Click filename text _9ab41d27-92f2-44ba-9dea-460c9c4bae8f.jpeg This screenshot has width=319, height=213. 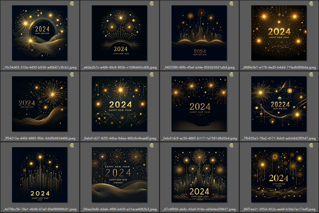tap(119, 138)
